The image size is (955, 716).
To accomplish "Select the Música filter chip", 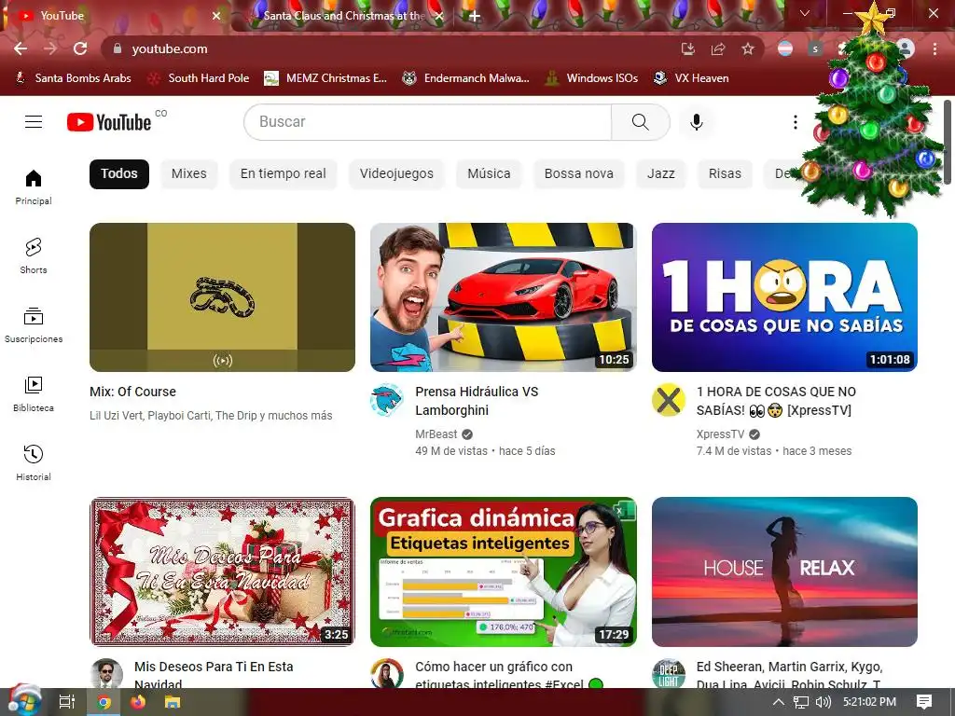I will [x=489, y=173].
